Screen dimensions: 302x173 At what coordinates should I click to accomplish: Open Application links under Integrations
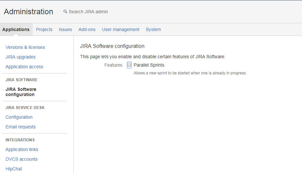coord(22,149)
